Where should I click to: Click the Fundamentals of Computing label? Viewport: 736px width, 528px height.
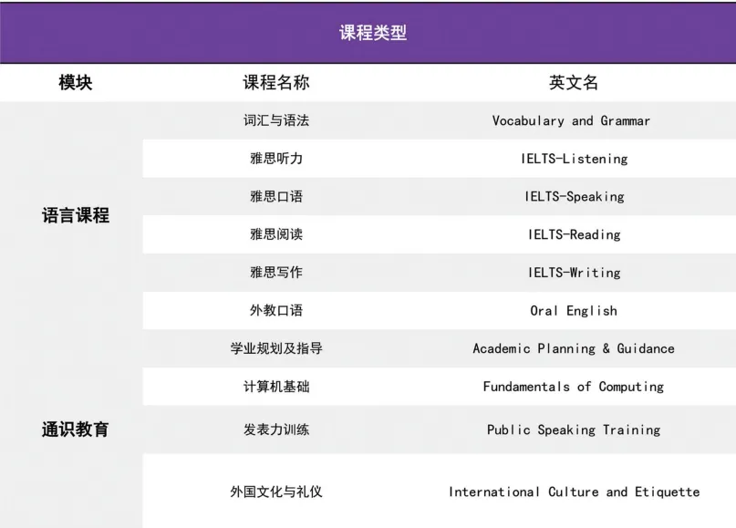pyautogui.click(x=572, y=387)
